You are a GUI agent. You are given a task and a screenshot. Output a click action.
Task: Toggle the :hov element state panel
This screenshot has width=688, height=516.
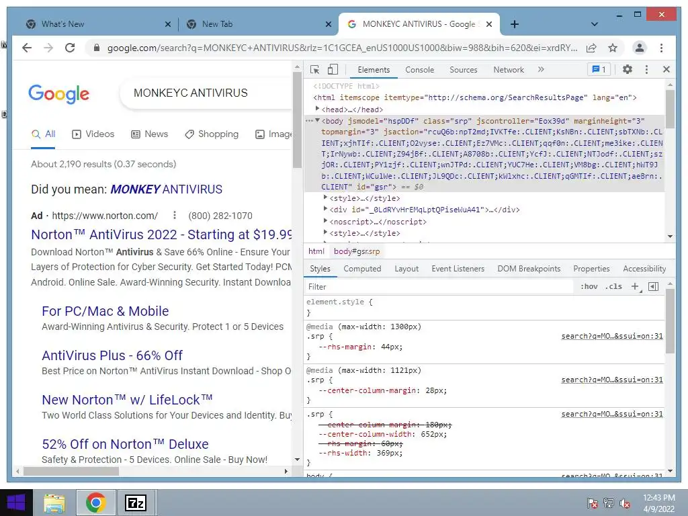coord(589,286)
